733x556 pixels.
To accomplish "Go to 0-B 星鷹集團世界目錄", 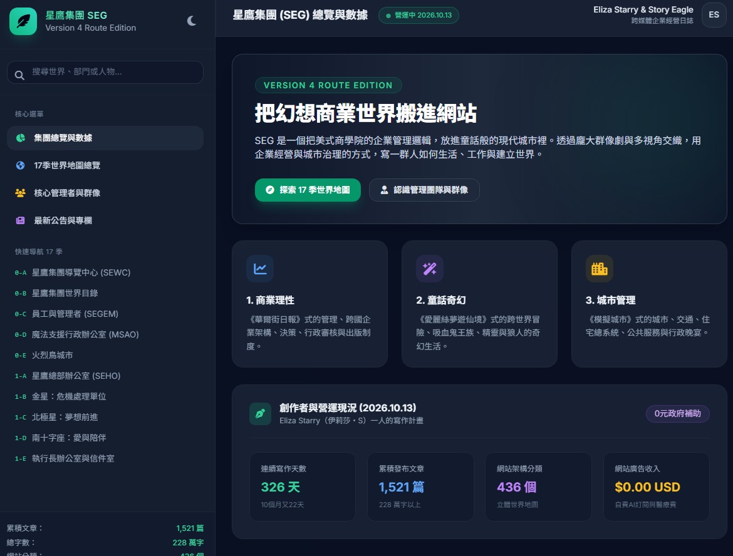I will point(105,293).
